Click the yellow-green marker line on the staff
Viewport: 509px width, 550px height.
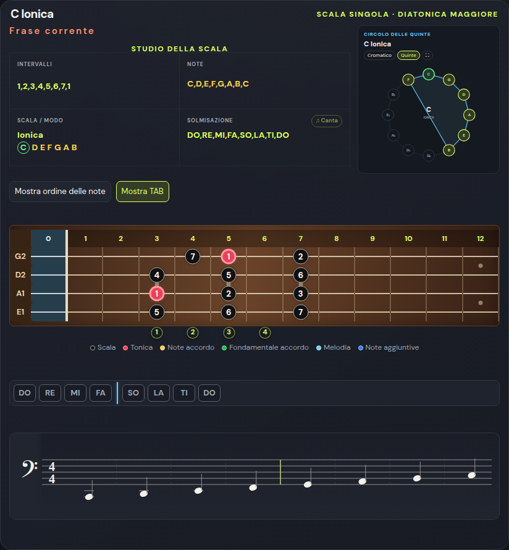(280, 472)
